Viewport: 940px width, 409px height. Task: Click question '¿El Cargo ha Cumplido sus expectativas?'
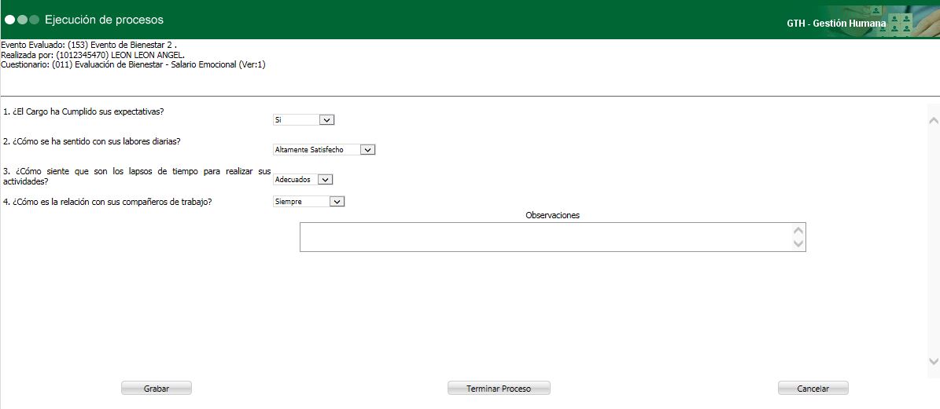pos(83,111)
